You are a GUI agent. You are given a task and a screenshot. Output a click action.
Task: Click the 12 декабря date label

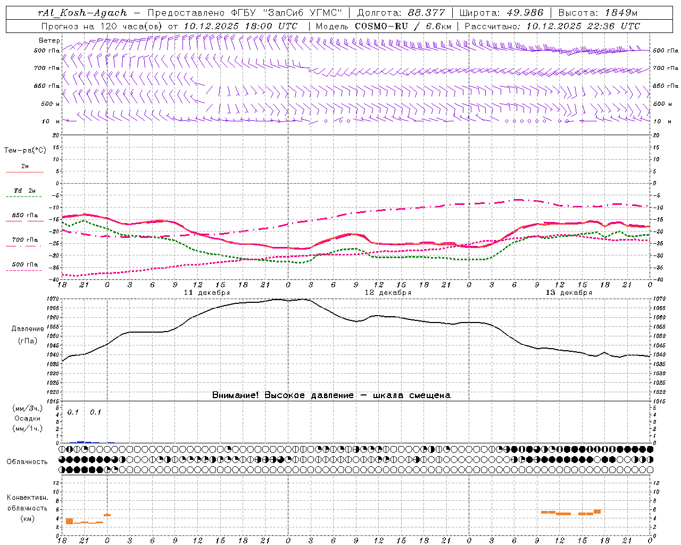point(388,293)
